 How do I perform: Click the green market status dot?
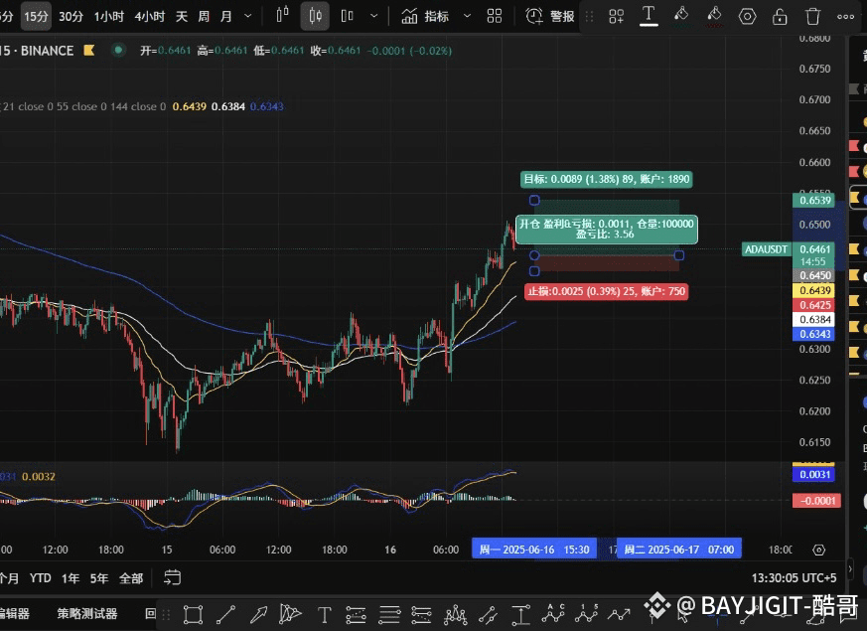118,51
